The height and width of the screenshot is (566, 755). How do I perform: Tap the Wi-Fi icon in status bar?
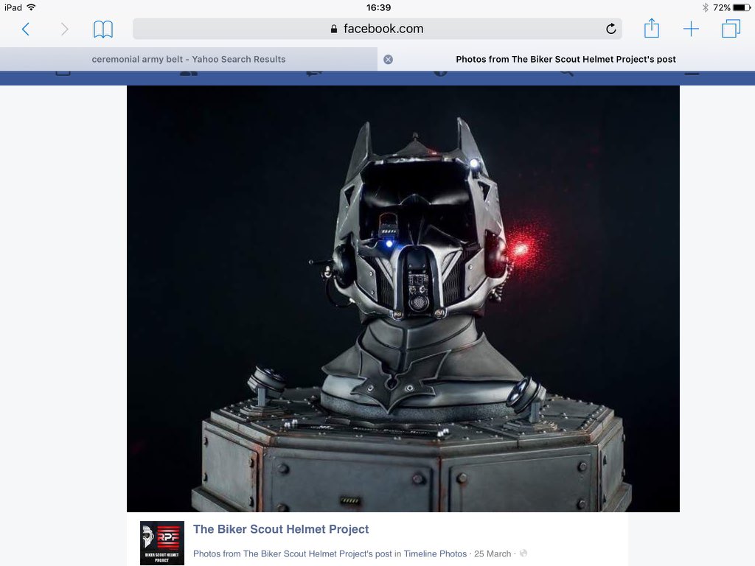click(31, 7)
